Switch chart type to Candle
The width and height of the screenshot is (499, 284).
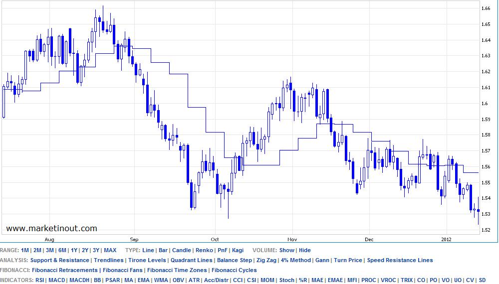click(x=182, y=250)
